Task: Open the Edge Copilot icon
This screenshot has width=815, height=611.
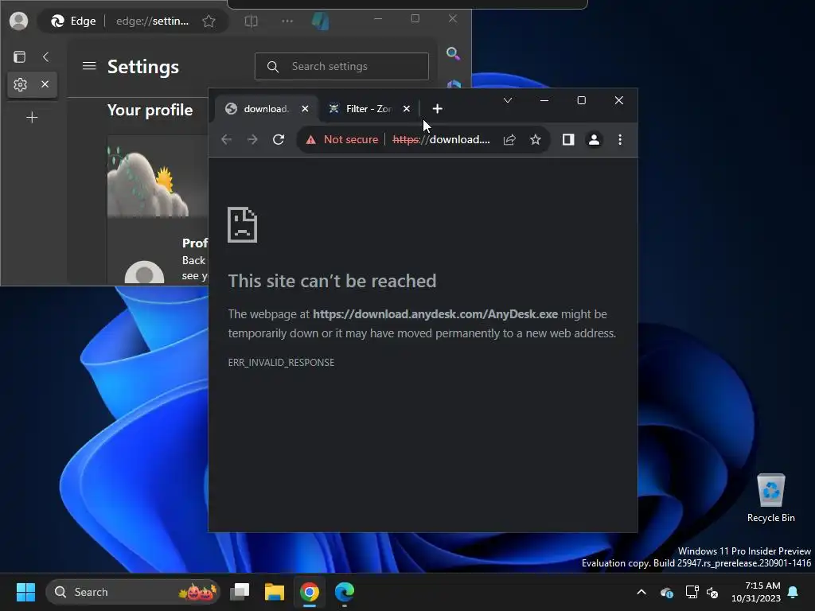Action: (320, 21)
